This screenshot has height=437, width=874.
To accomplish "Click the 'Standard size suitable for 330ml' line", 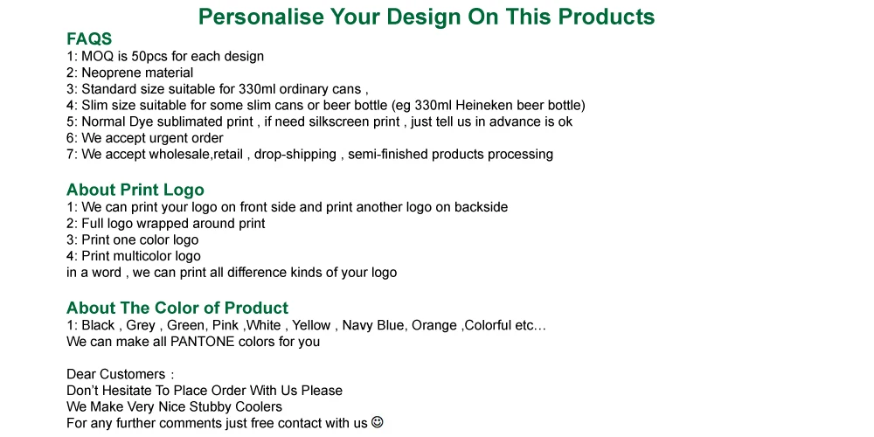I will 217,88.
